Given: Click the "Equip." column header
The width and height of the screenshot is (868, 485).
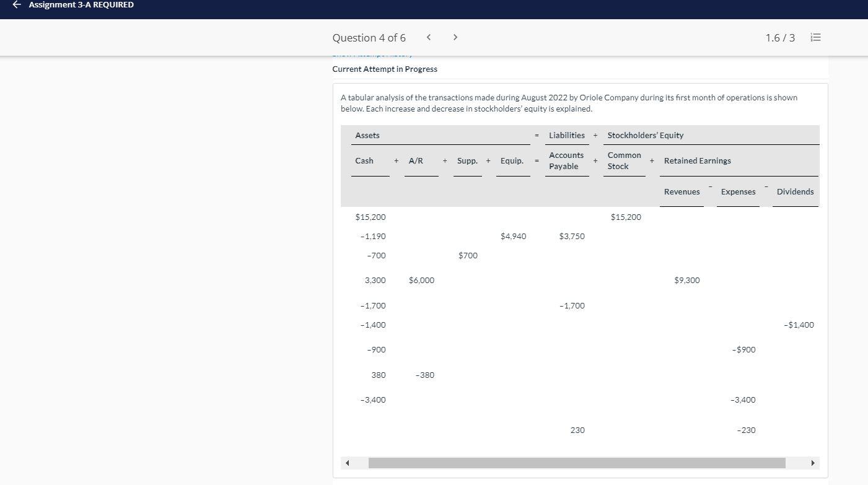Looking at the screenshot, I should pos(512,160).
